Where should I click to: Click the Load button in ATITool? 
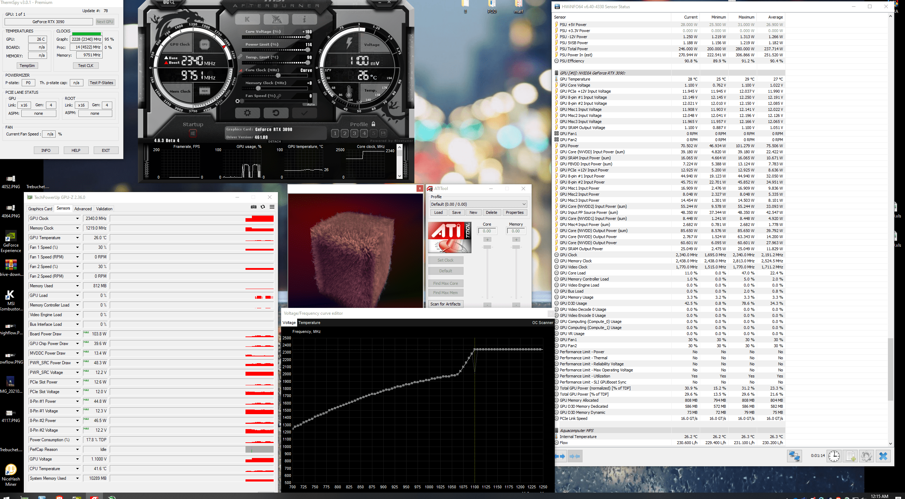(x=438, y=212)
